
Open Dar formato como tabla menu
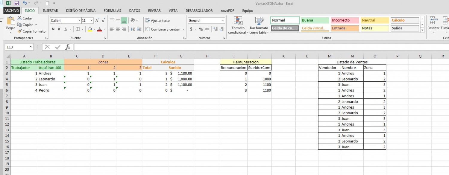[259, 25]
